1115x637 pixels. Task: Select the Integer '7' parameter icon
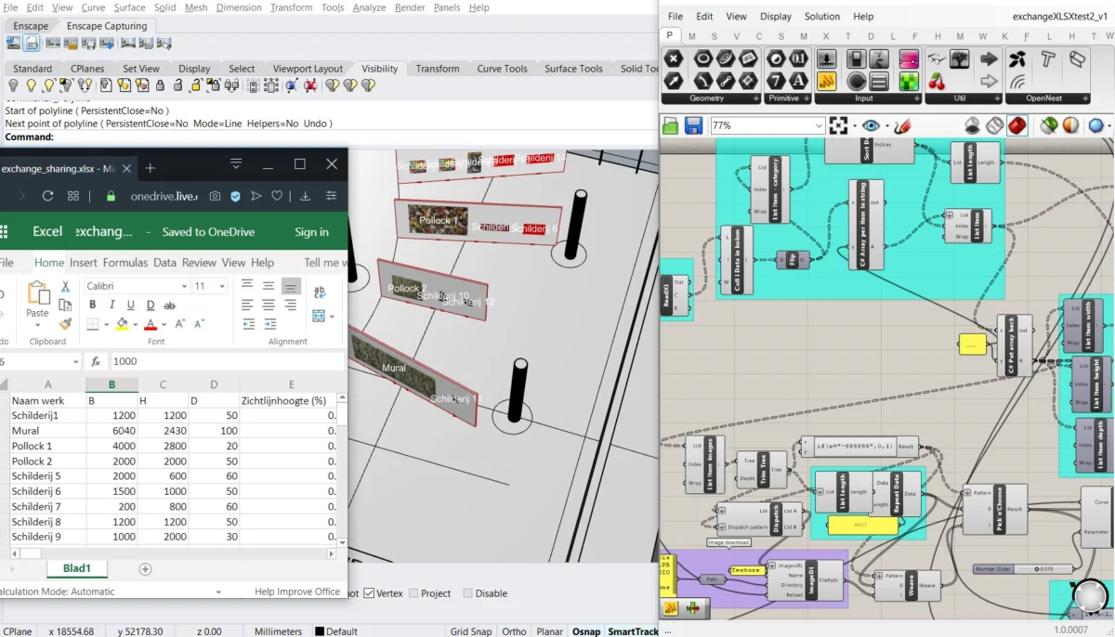tap(776, 81)
